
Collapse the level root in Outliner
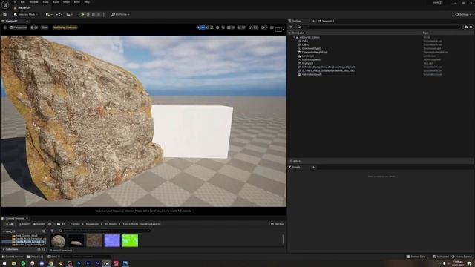click(x=294, y=37)
